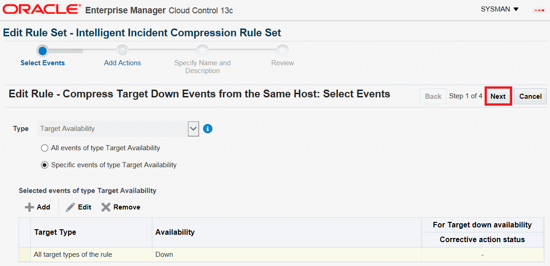Expand the Type dropdown arrow
The width and height of the screenshot is (550, 266).
(193, 129)
